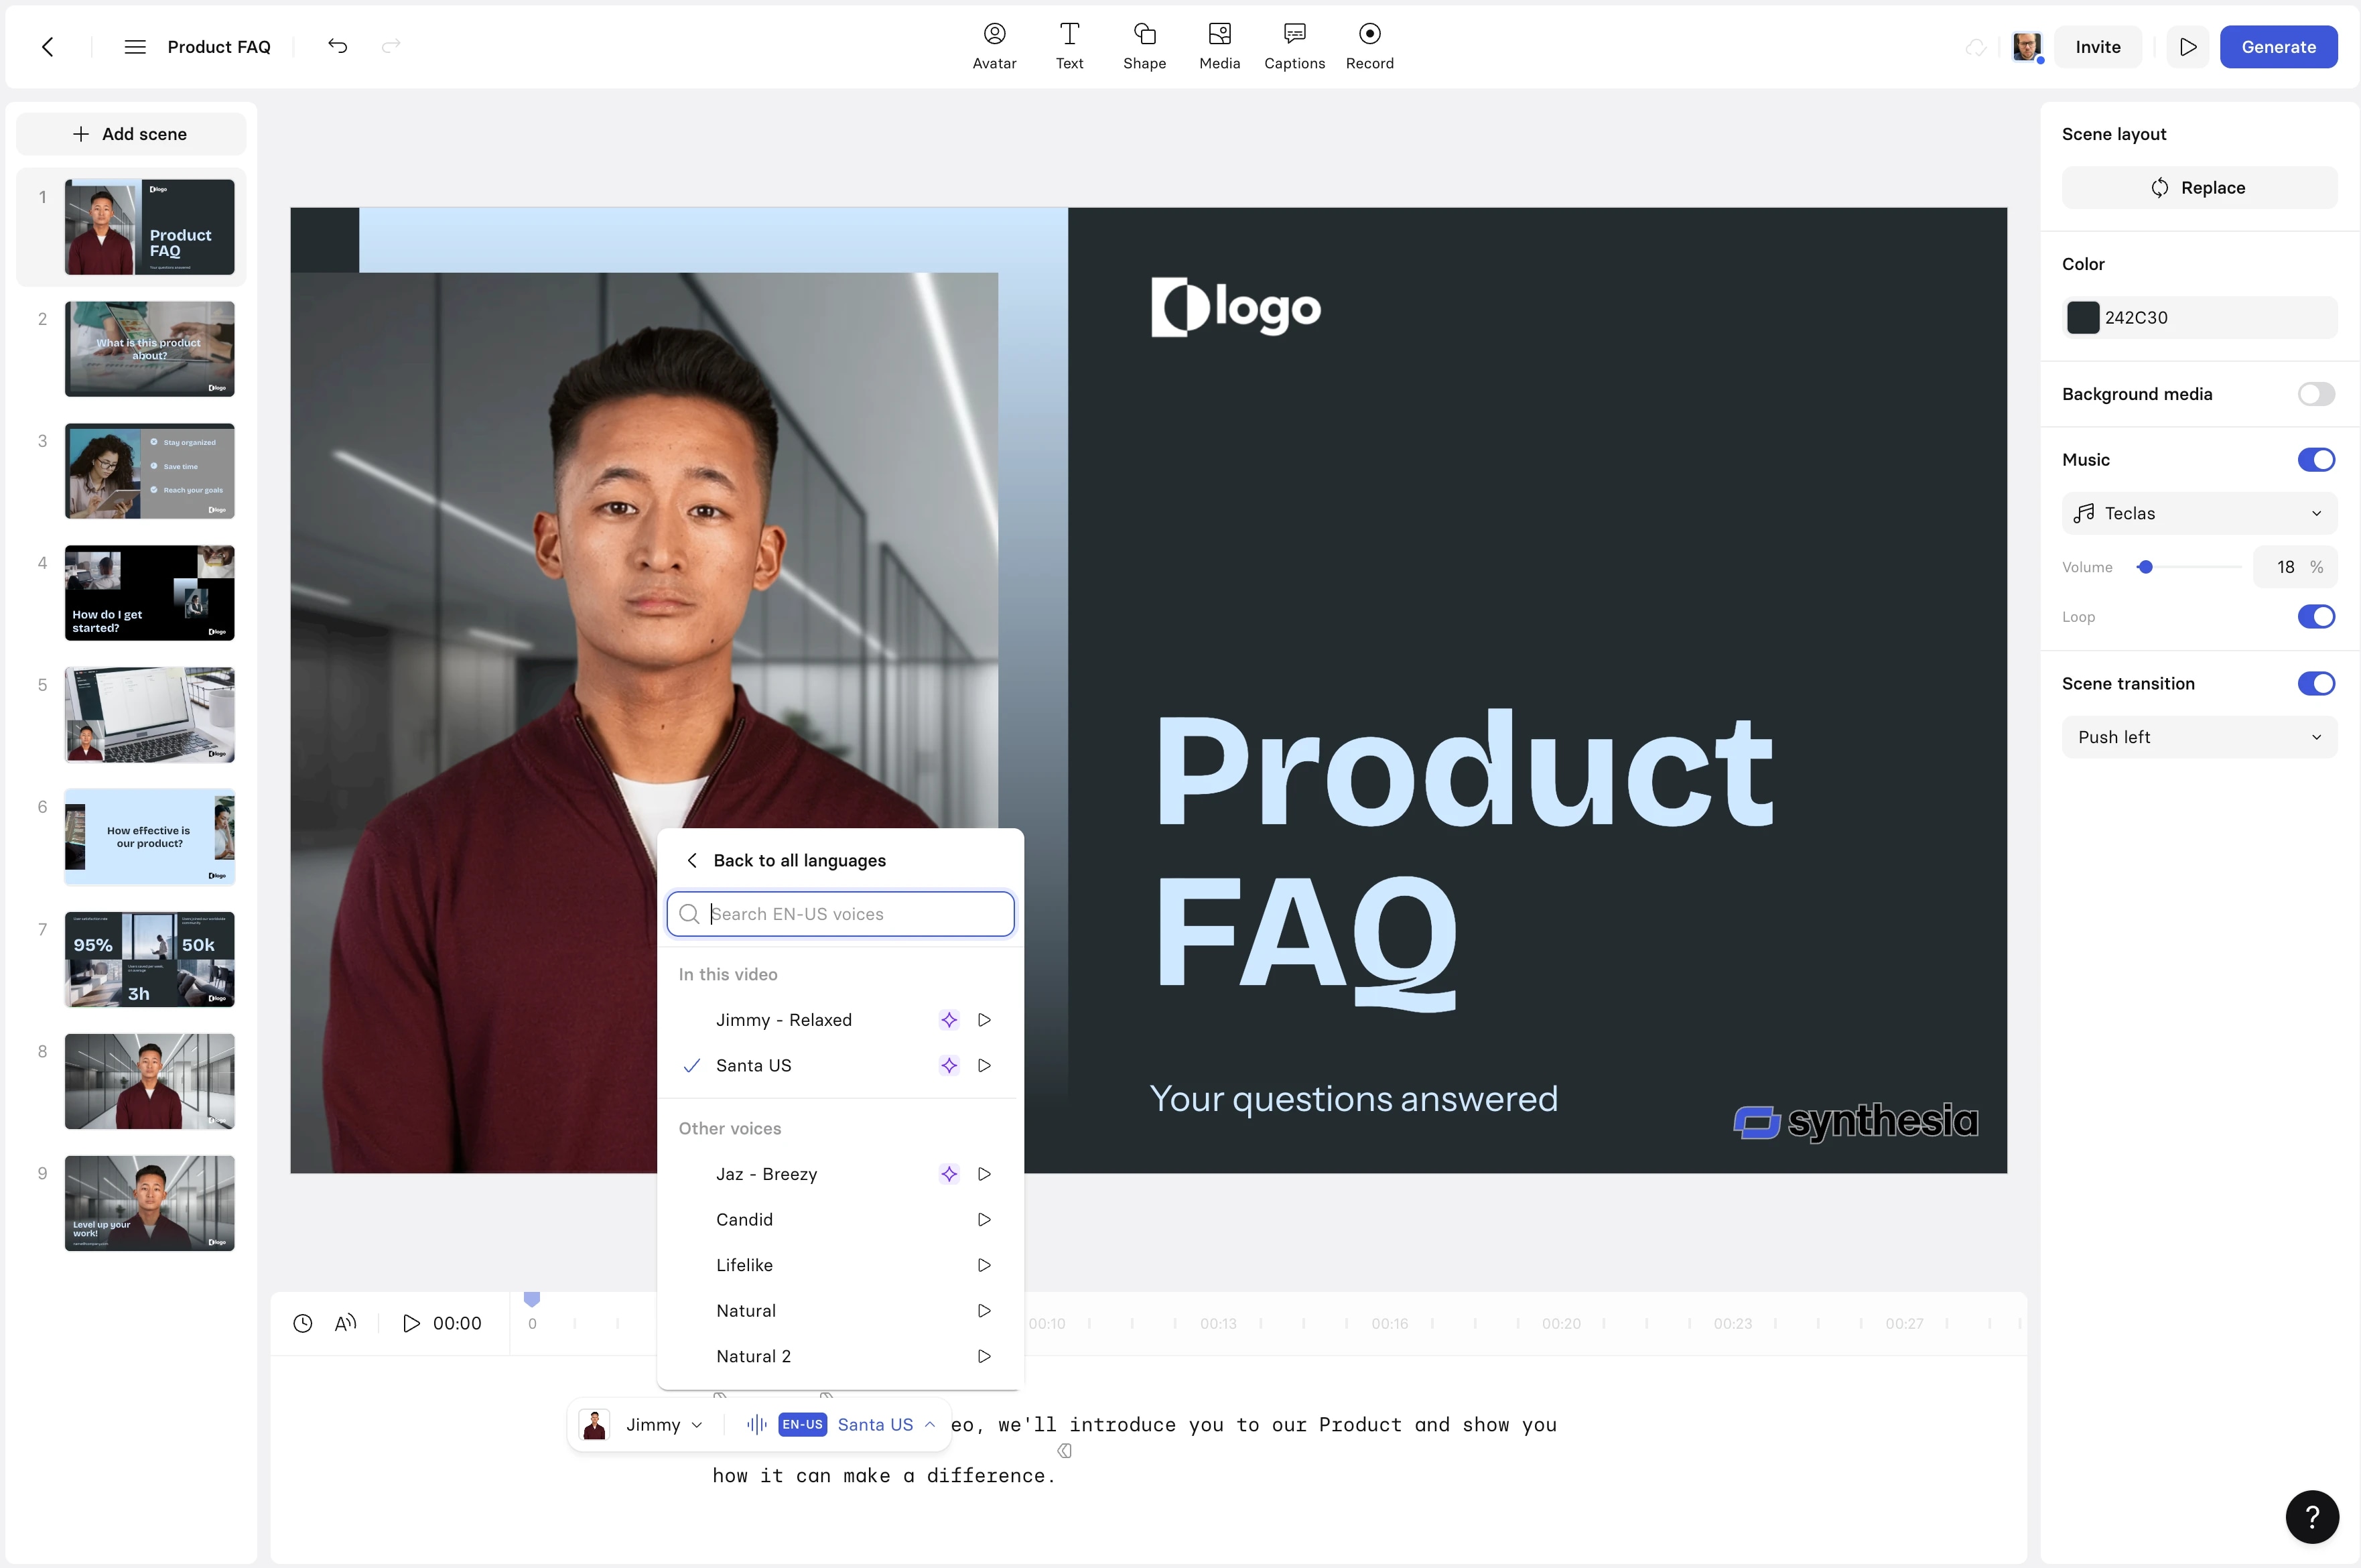Screen dimensions: 2361x1568
Task: Enable the Background media toggle
Action: tap(2315, 394)
